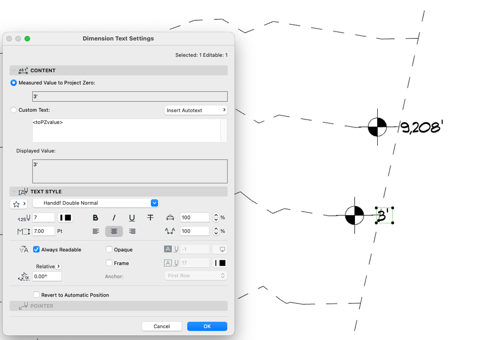Align dimension text to the left

(x=95, y=231)
